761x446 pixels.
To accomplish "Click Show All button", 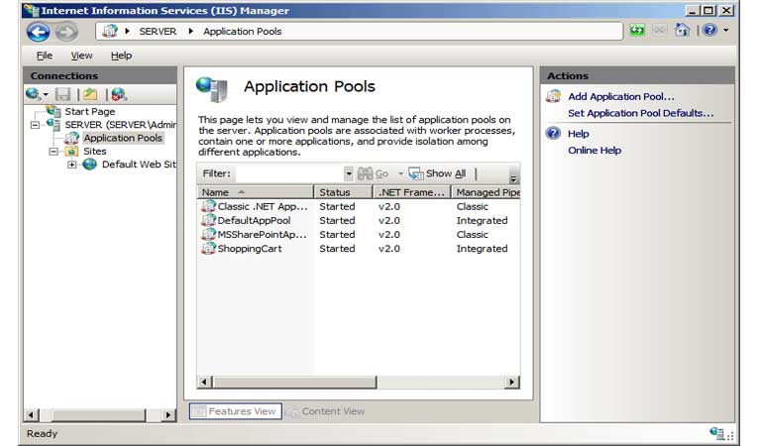I will 437,173.
